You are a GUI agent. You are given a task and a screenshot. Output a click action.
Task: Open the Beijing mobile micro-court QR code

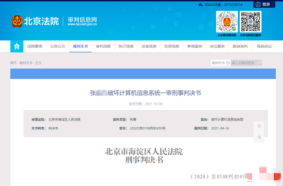click(227, 22)
